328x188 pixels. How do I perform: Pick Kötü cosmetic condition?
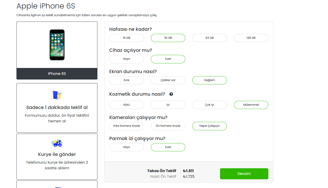126,105
